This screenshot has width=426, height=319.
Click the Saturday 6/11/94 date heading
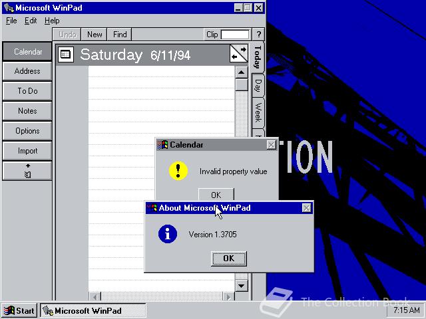point(135,54)
